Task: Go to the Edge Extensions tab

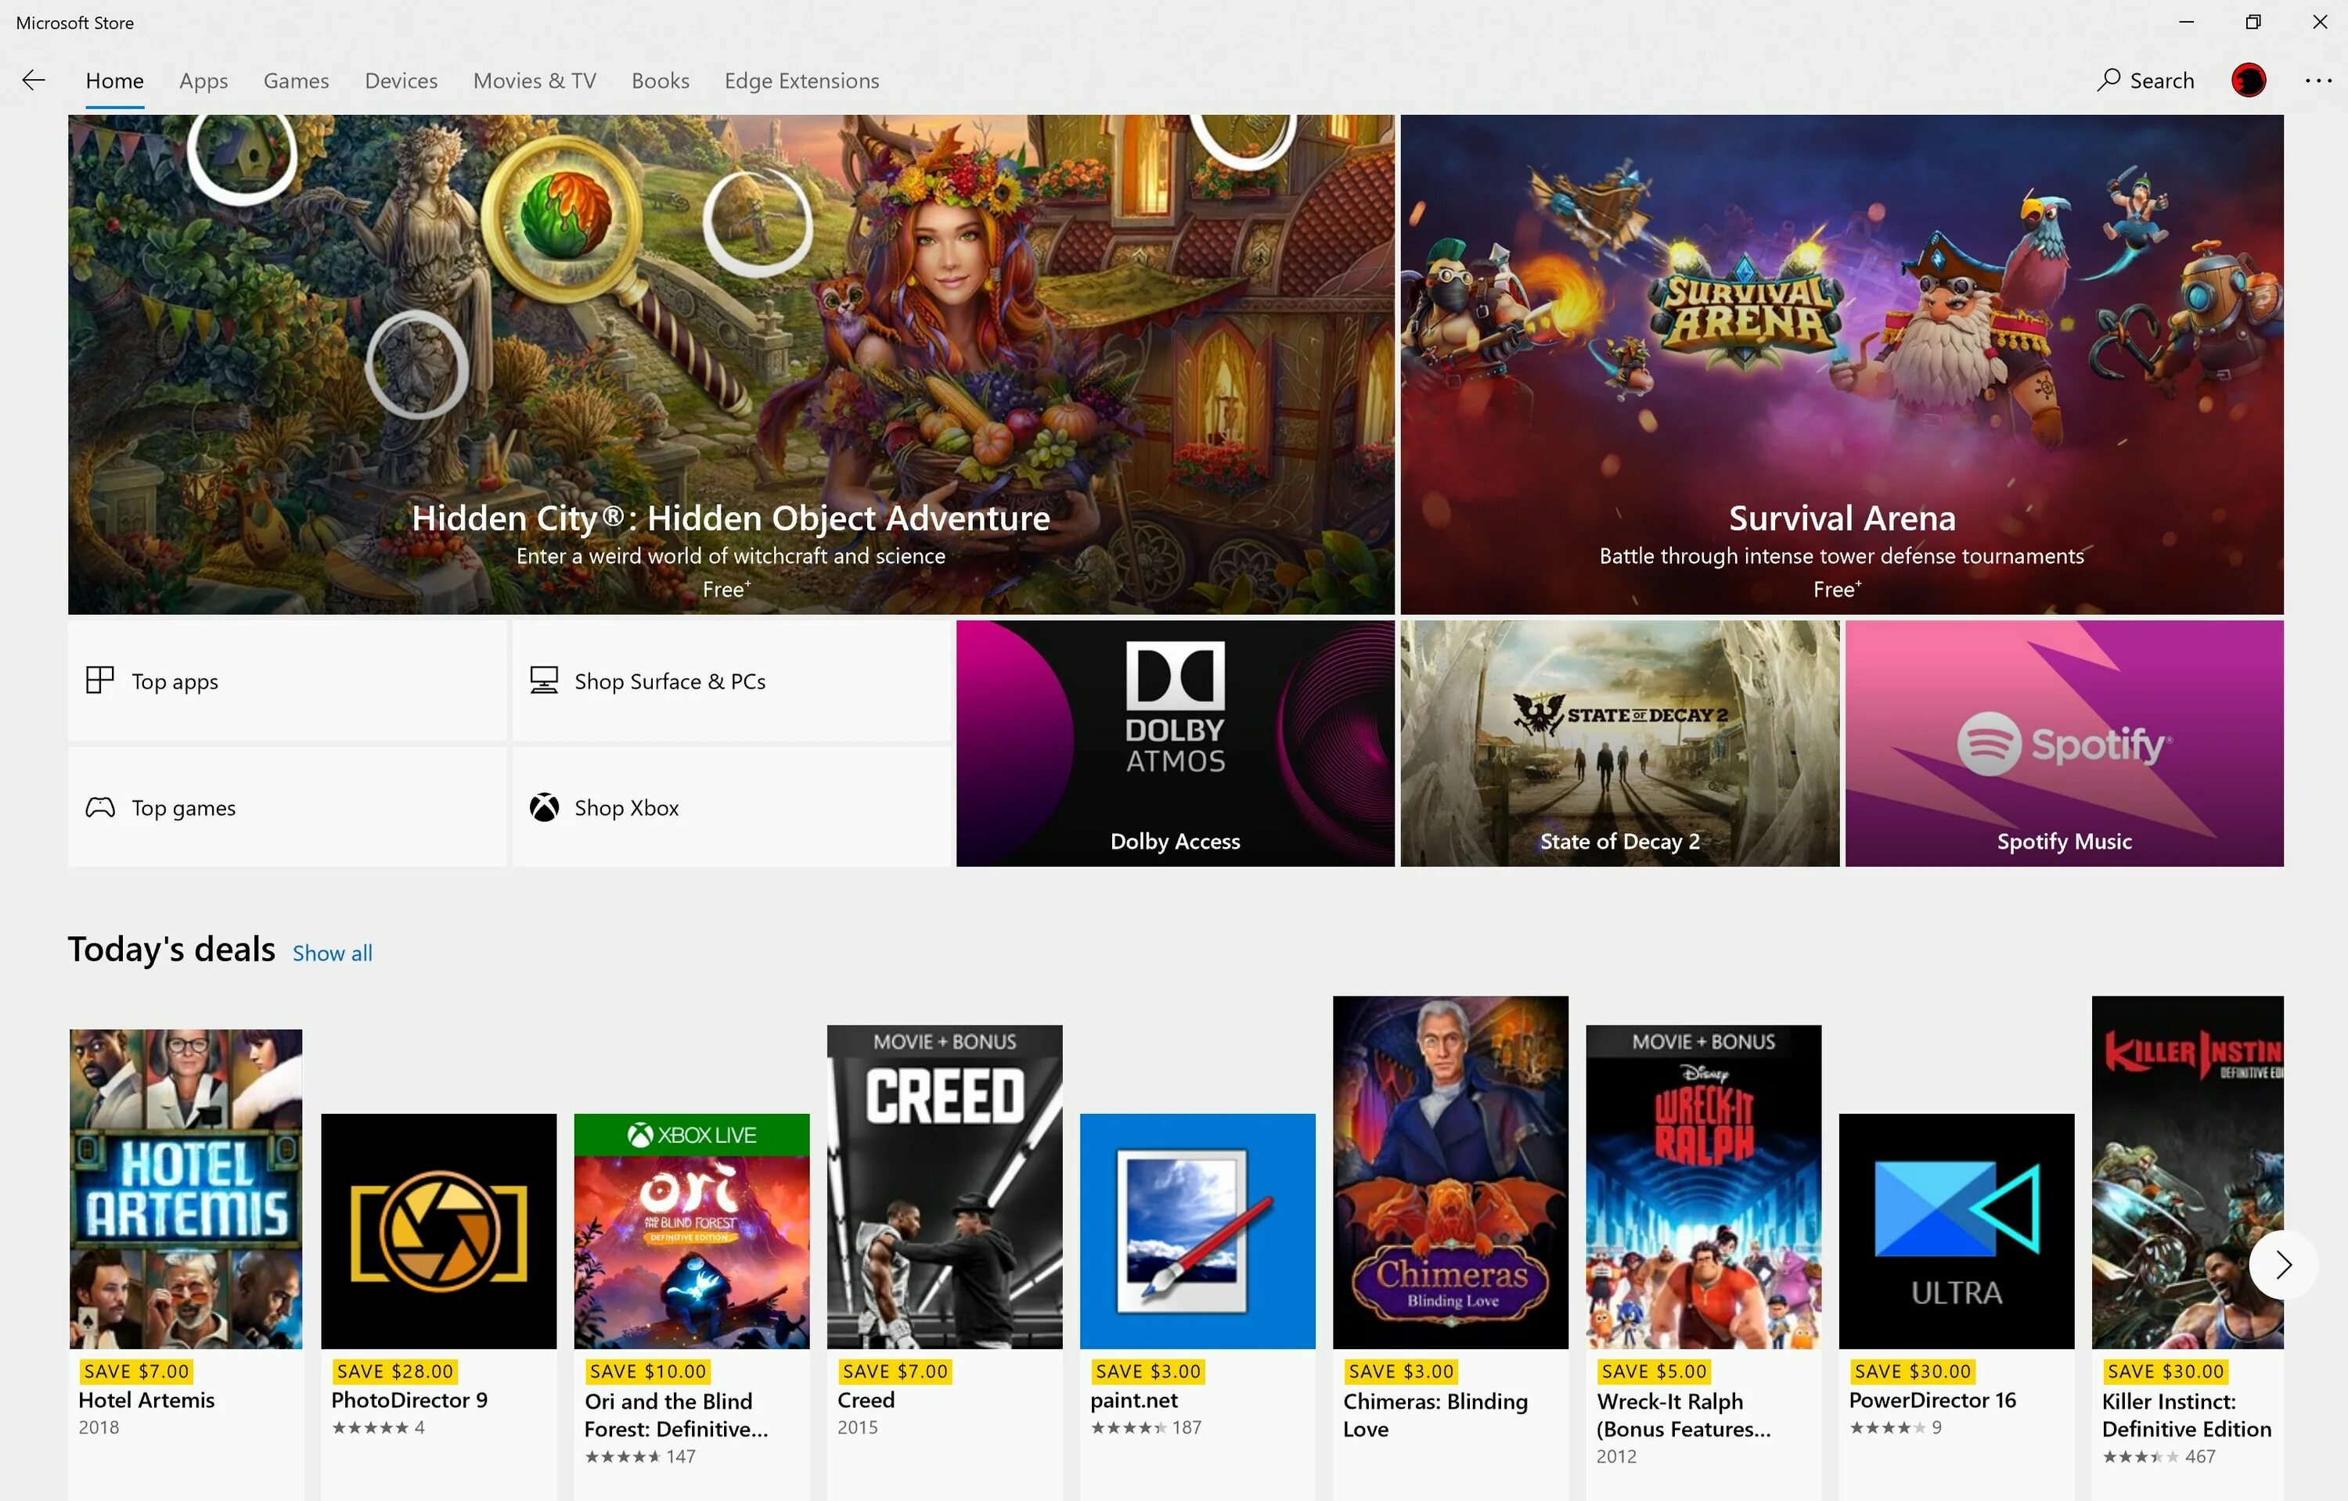Action: click(801, 81)
